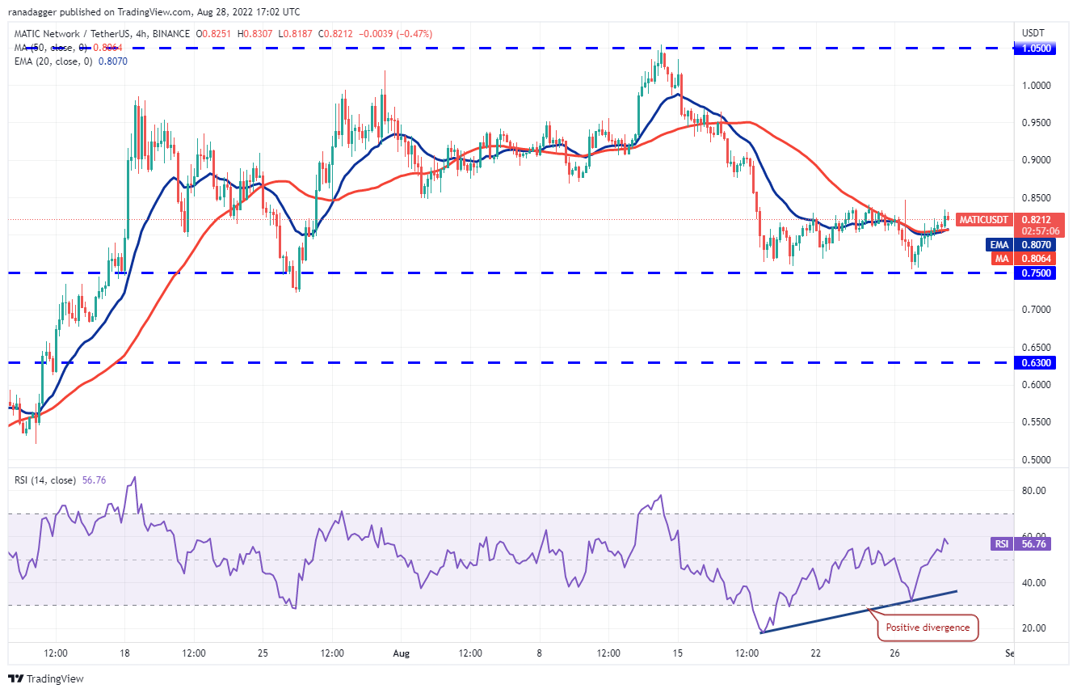Click the USDT currency label above the price axis
The width and height of the screenshot is (1077, 693).
tap(1033, 33)
